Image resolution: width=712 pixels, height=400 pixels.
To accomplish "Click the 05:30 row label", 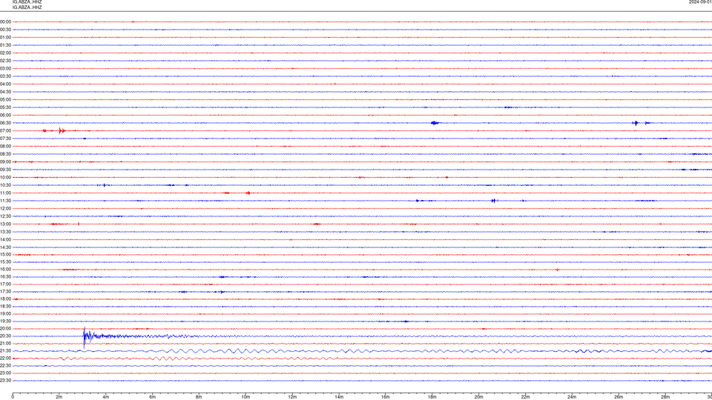I will (5, 107).
